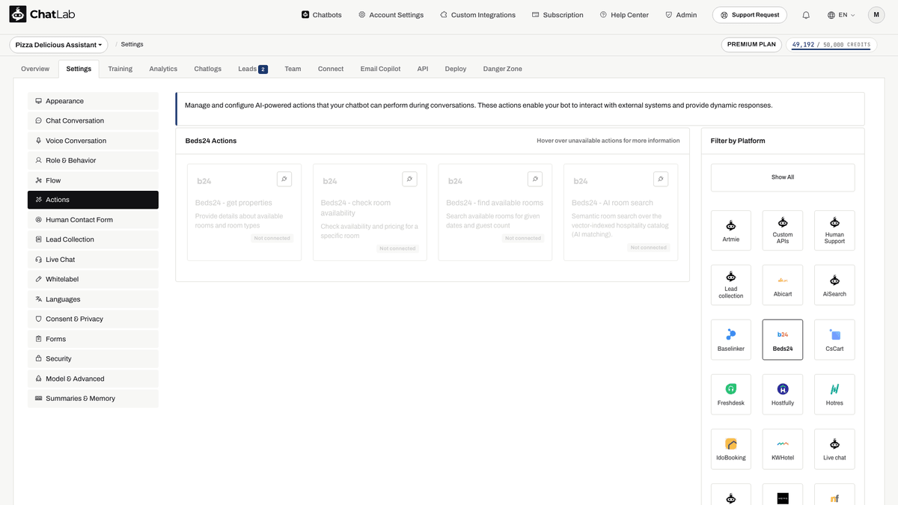Viewport: 898px width, 505px height.
Task: Click the ChatLab robot logo
Action: [x=18, y=14]
